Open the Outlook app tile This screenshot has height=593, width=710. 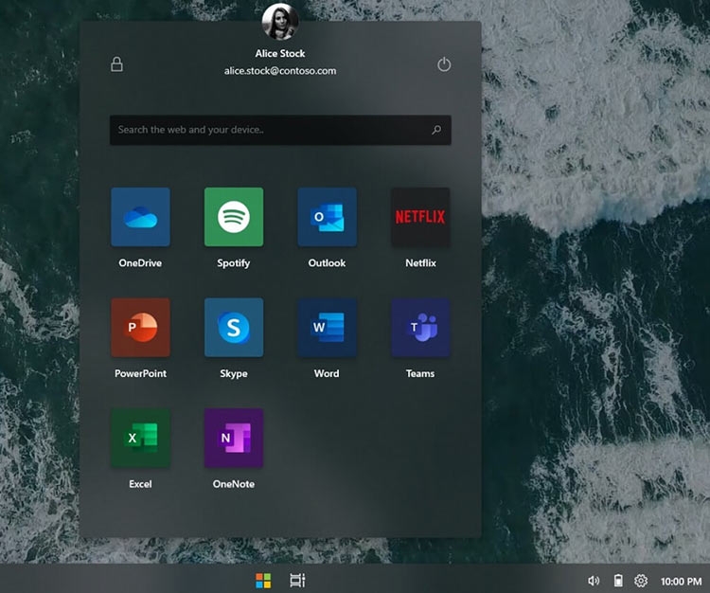327,217
